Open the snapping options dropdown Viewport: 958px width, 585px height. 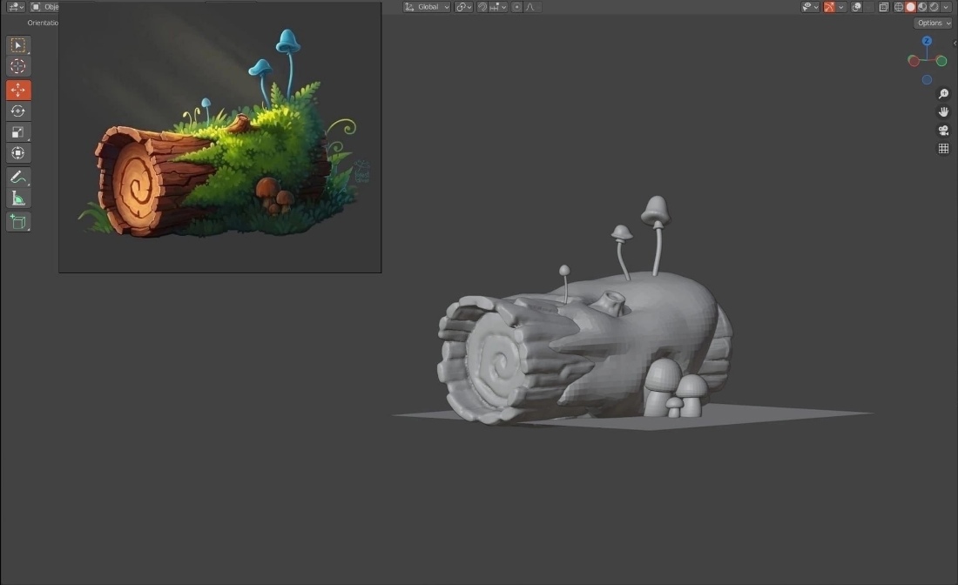[498, 7]
